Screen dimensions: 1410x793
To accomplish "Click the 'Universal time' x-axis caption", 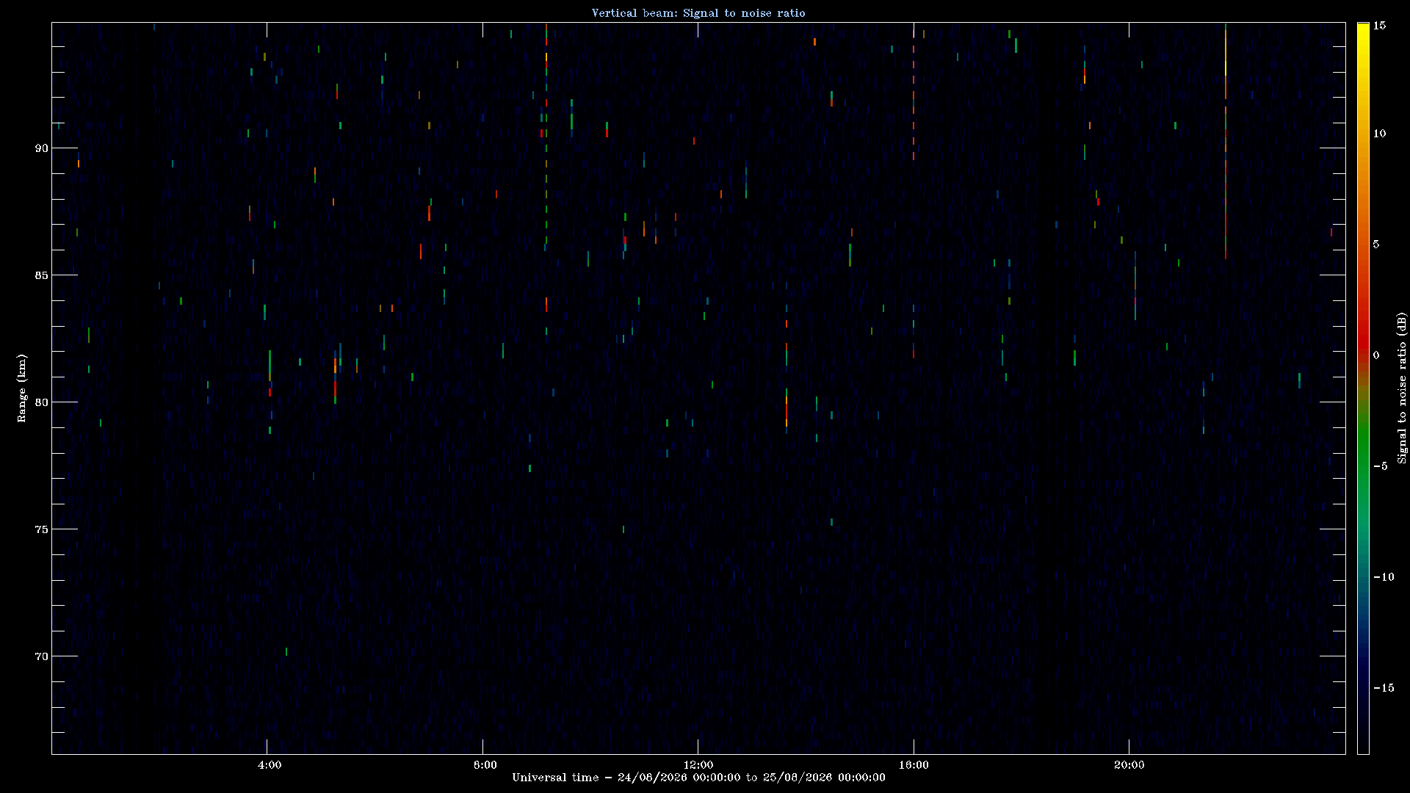I will 698,778.
